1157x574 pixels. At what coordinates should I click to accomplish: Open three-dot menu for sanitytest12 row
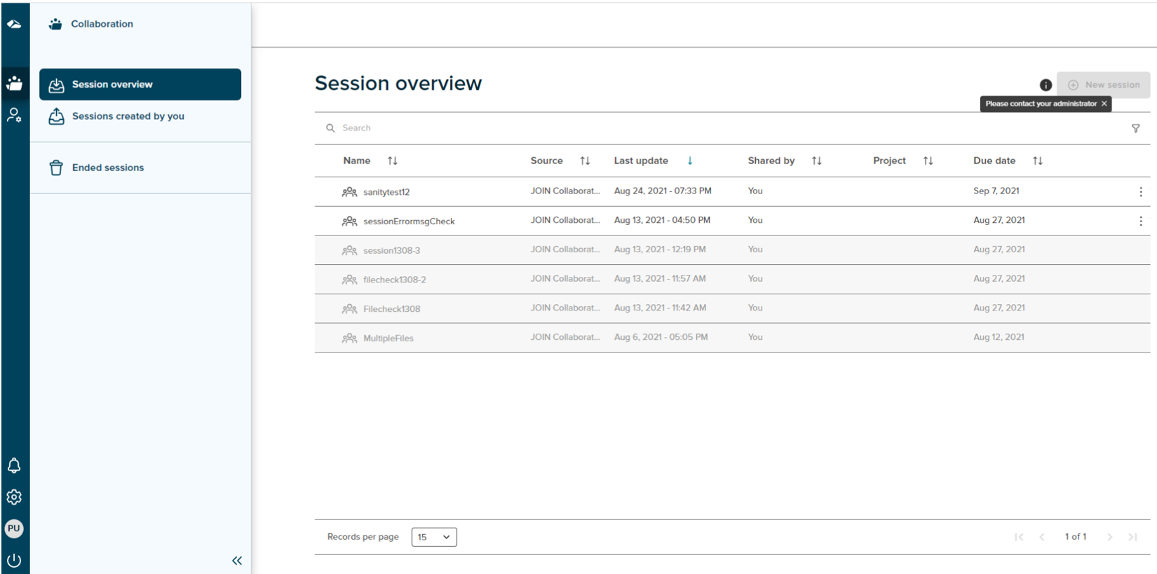coord(1140,191)
